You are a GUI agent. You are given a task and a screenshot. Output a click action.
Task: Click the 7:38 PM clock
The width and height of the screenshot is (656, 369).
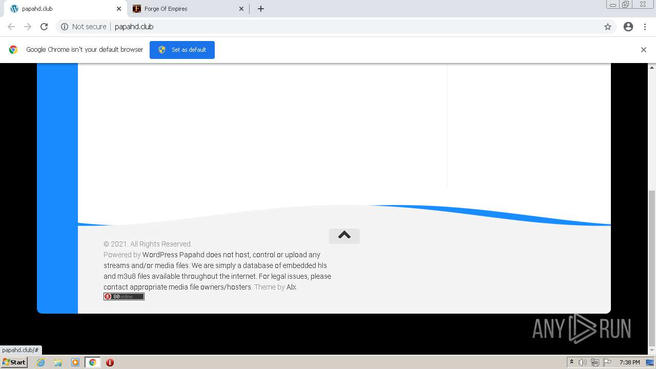[629, 362]
